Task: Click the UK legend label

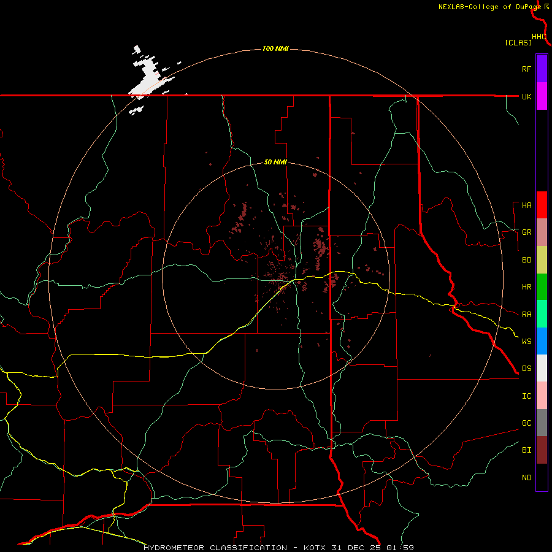Action: click(x=526, y=96)
